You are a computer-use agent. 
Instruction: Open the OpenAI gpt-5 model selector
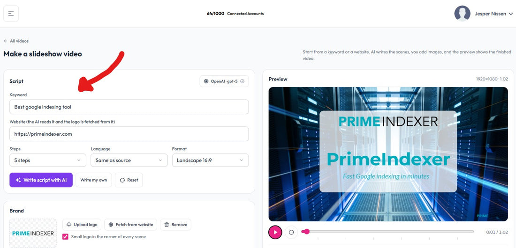pyautogui.click(x=224, y=81)
